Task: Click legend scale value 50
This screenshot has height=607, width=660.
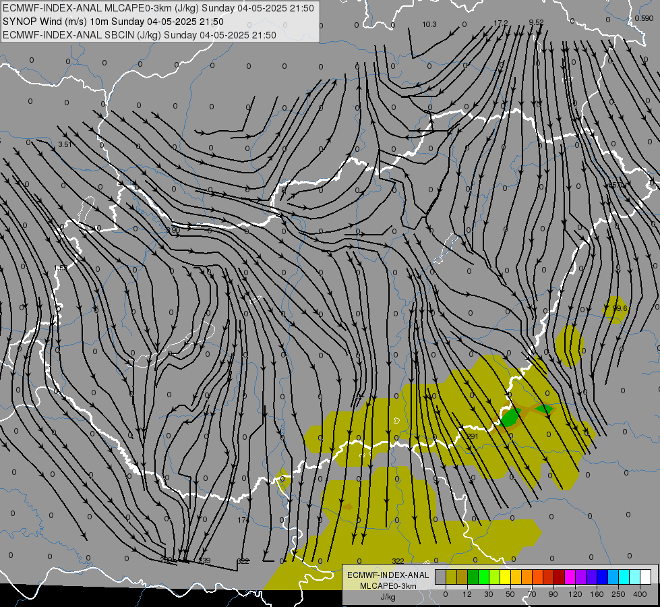Action: click(x=510, y=594)
